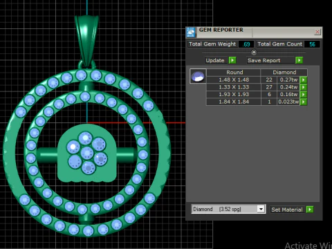This screenshot has height=249, width=332.
Task: Collapse the panel using the round arrow toggle
Action: [x=254, y=53]
